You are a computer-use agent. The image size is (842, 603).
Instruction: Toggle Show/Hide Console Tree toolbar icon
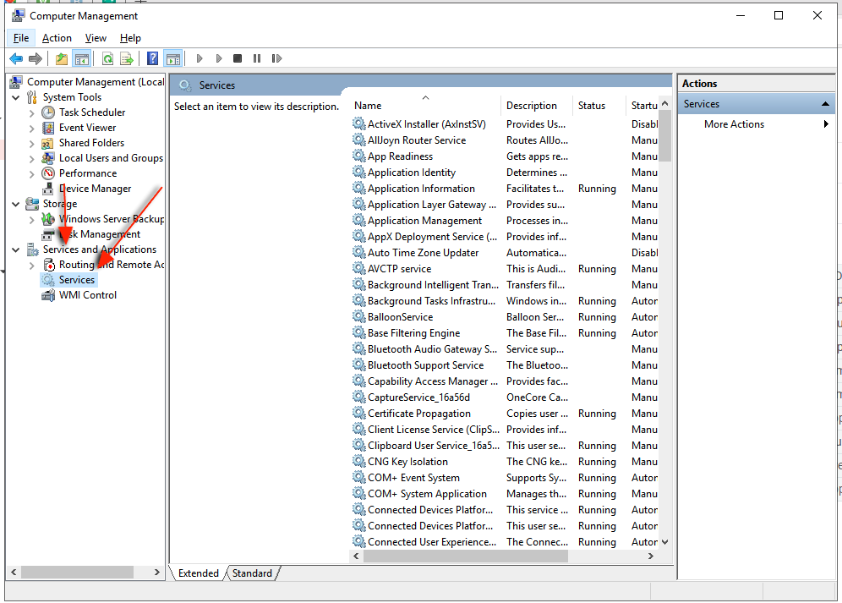tap(82, 58)
